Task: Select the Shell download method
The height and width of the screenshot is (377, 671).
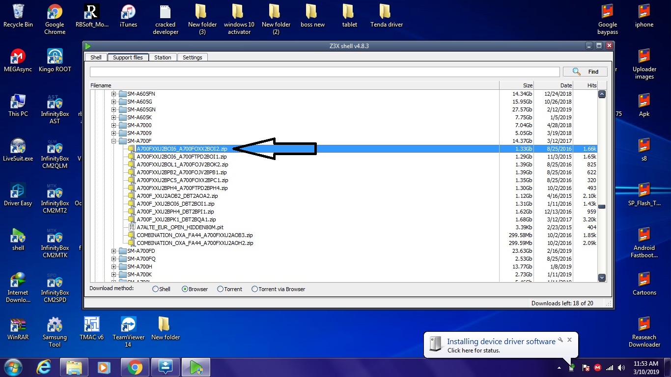Action: click(x=161, y=289)
